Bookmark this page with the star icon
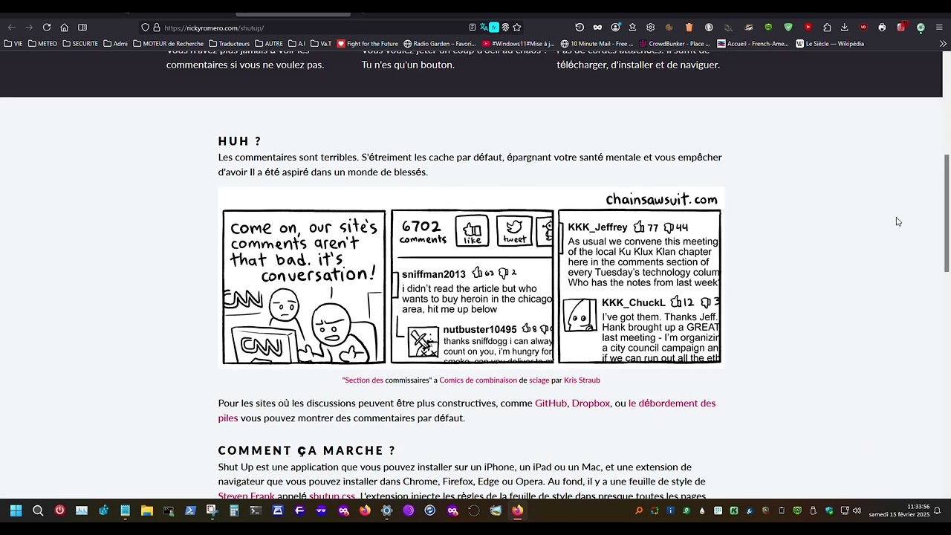The image size is (951, 535). click(517, 27)
